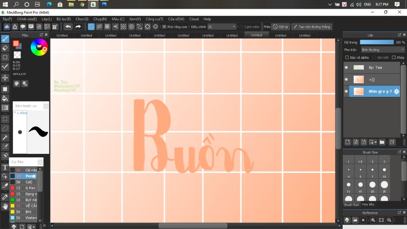Enable parallel snap guide
The height and width of the screenshot is (229, 407).
(99, 27)
